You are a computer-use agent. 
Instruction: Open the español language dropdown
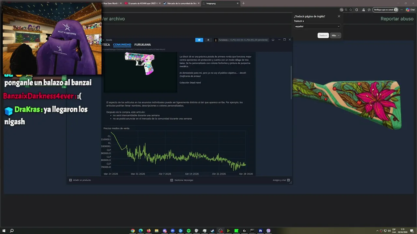317,26
